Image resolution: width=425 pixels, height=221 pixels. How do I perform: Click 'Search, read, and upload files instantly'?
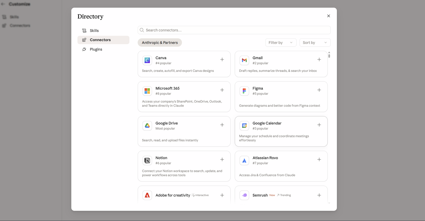[170, 140]
